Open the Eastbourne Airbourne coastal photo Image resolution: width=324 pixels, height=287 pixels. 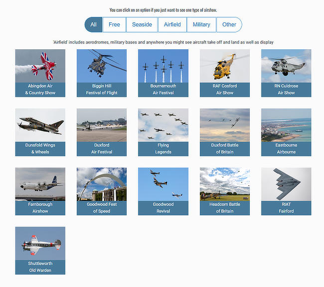tap(286, 125)
